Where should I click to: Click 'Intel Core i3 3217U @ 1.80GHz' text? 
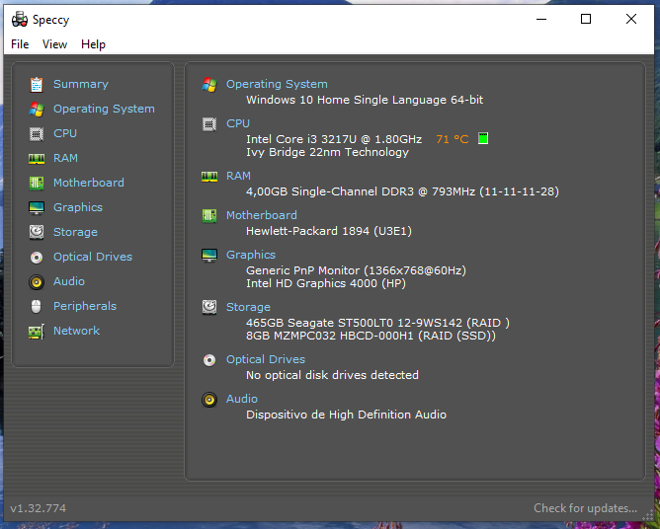point(334,139)
